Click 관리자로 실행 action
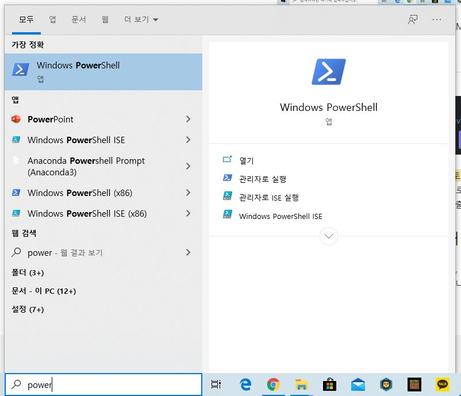461x396 pixels. click(x=263, y=179)
